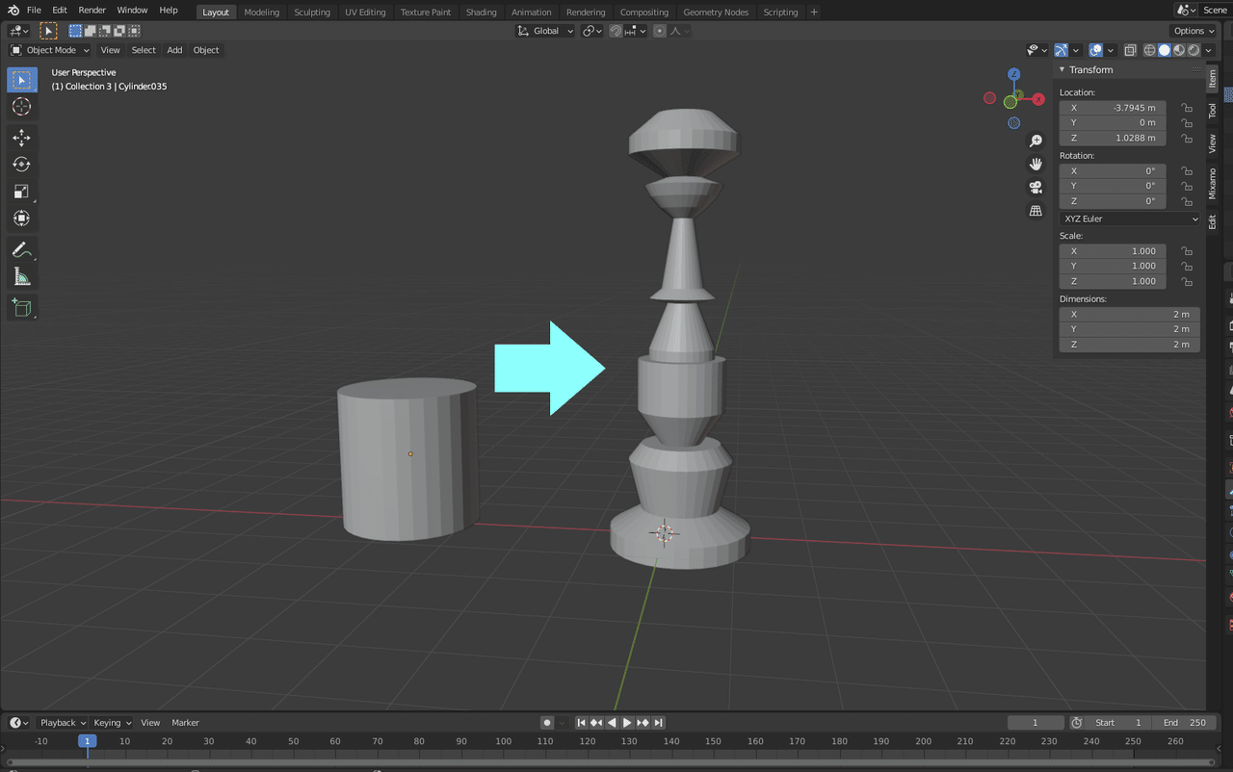Click the pan view hand icon
The width and height of the screenshot is (1233, 772).
(x=1036, y=165)
